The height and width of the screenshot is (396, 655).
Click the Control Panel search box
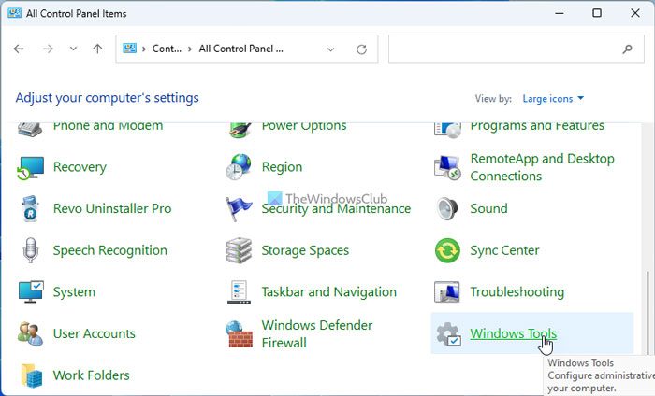505,49
